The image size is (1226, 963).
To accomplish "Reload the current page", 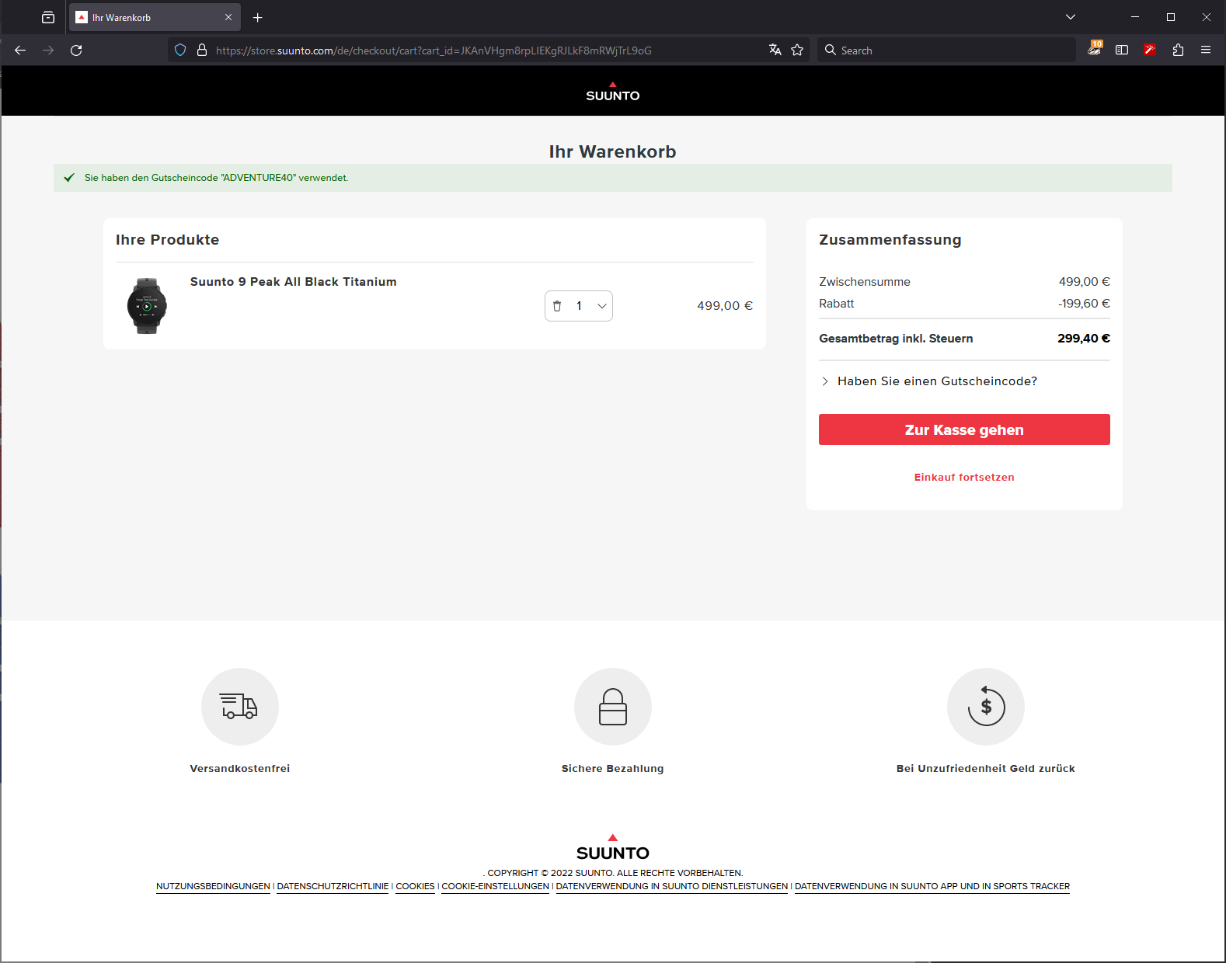I will click(x=76, y=50).
